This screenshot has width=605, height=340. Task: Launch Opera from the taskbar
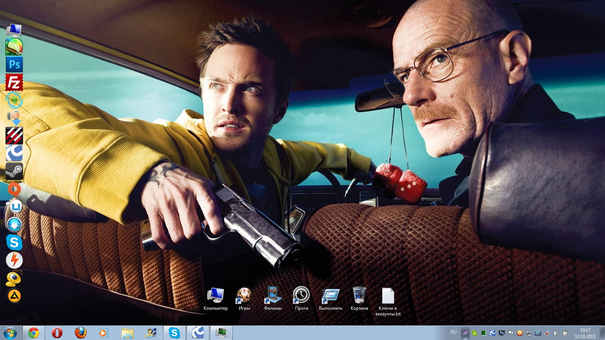[x=57, y=333]
